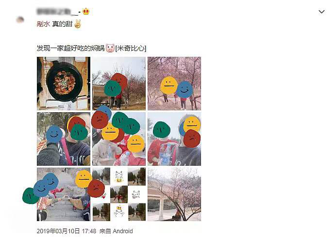
Task: Open the stew pot food photo
Action: [64, 84]
